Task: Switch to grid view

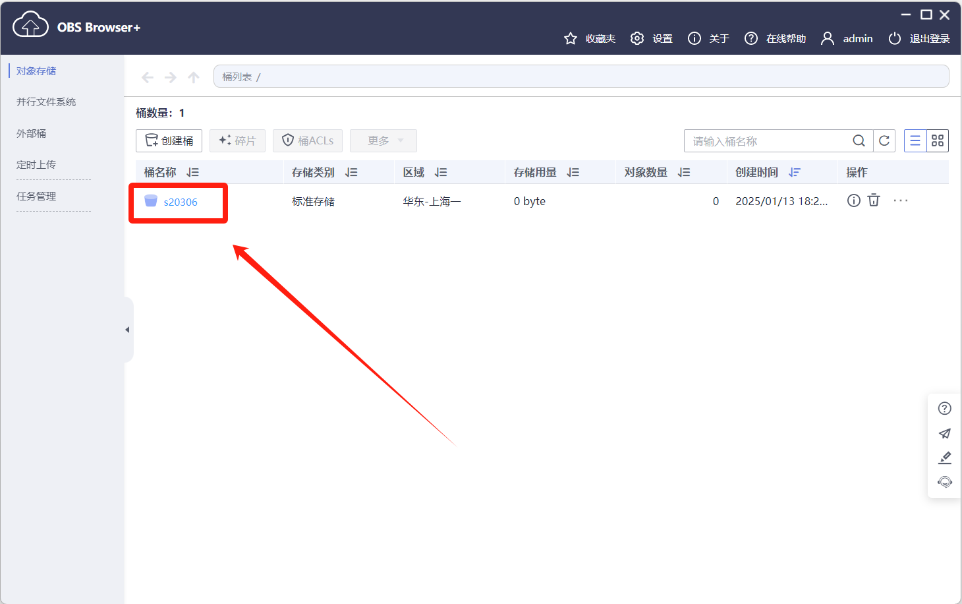Action: pyautogui.click(x=937, y=140)
